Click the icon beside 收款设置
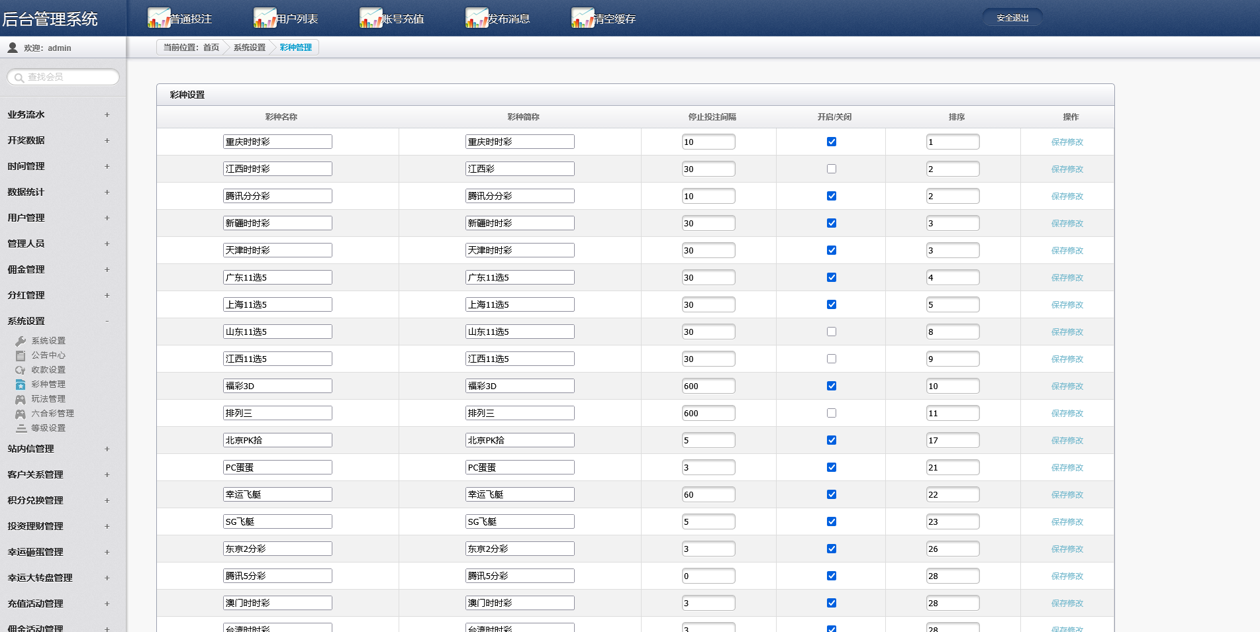The width and height of the screenshot is (1260, 632). pyautogui.click(x=21, y=370)
